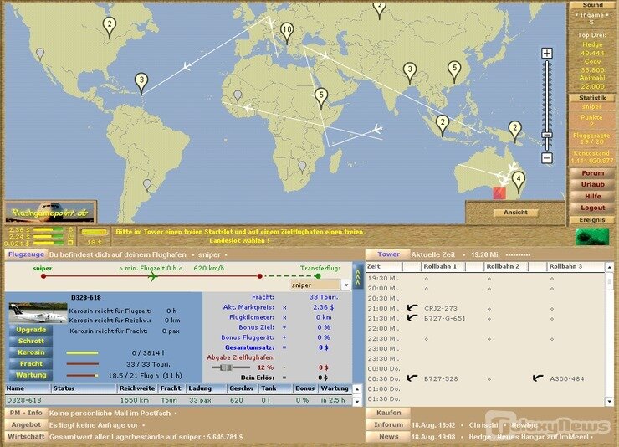Click the flashgamepoint.de logo

[49, 212]
